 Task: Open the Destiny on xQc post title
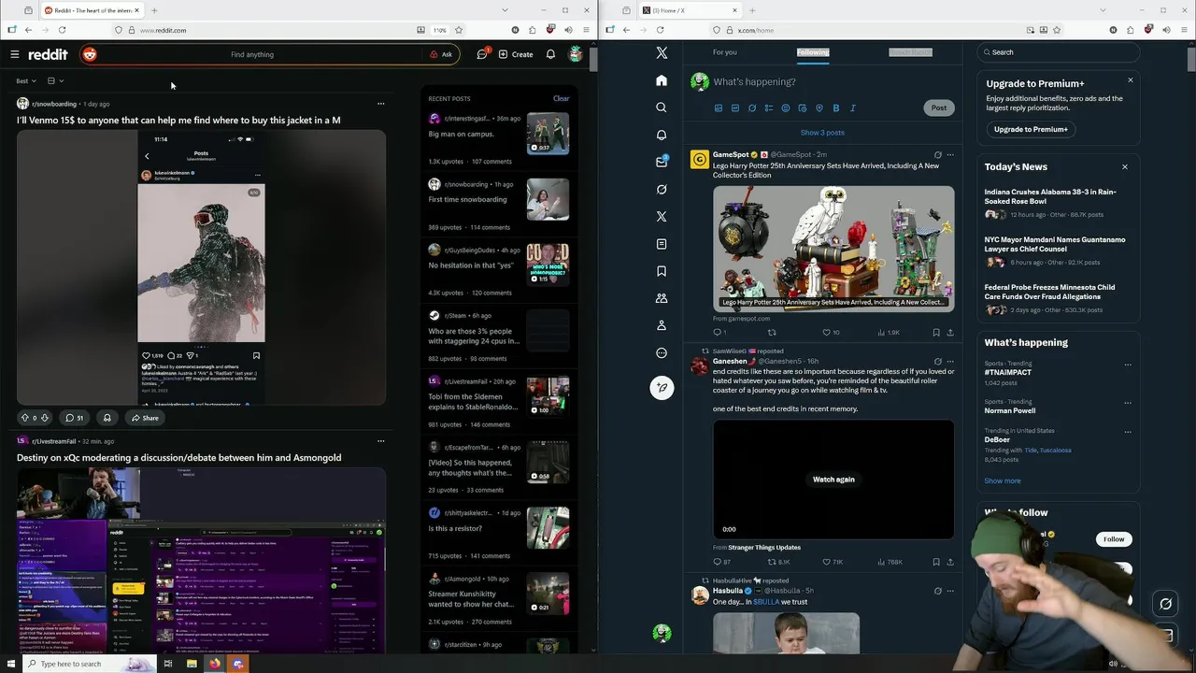point(178,458)
